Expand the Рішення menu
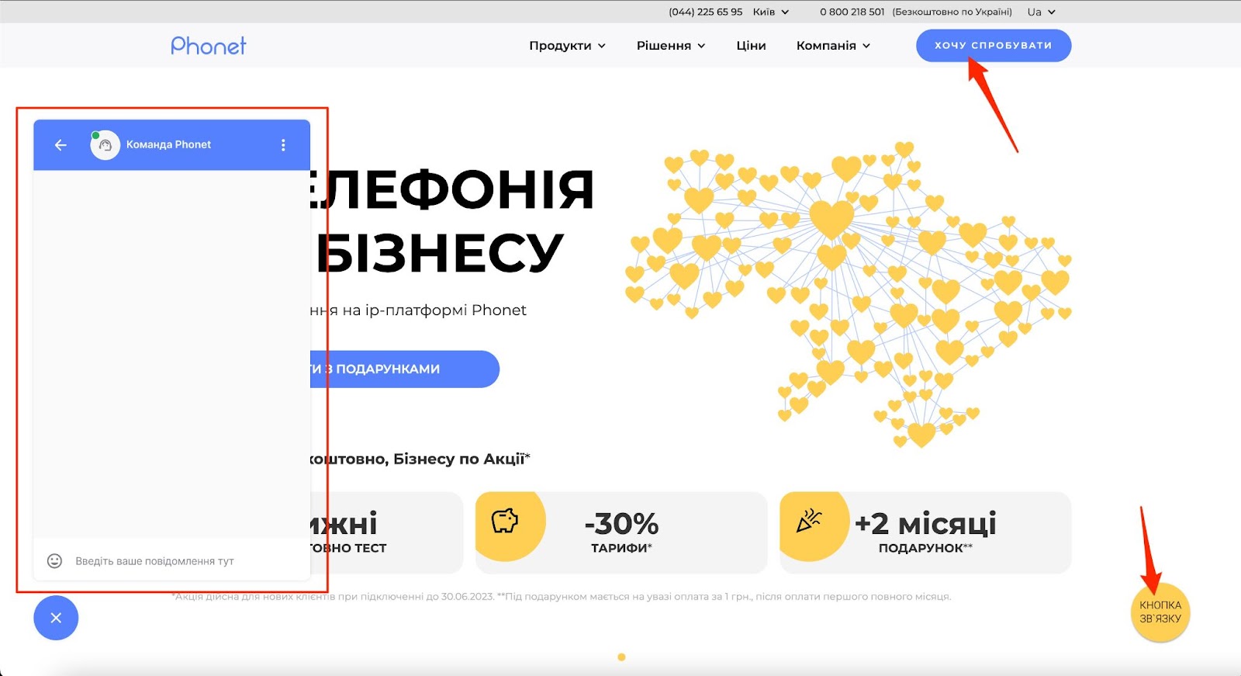The image size is (1241, 676). coord(671,46)
